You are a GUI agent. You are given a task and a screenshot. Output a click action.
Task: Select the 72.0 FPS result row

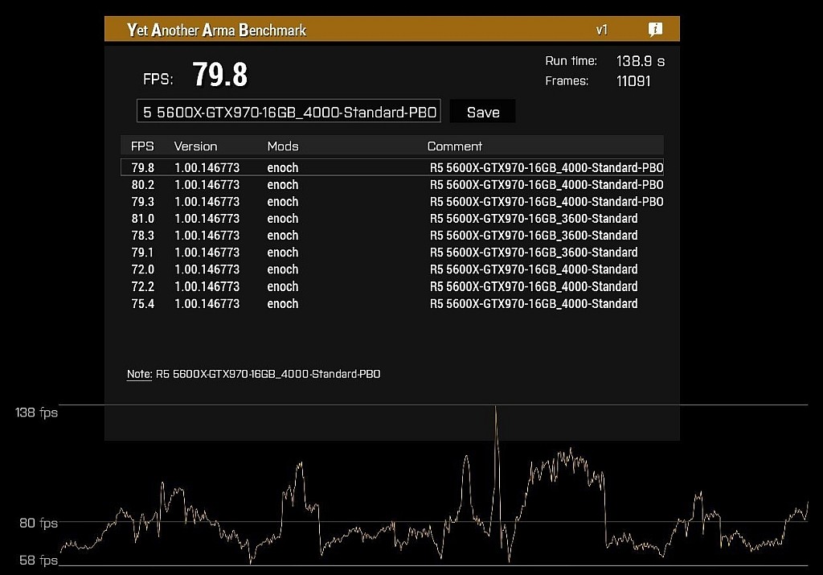[x=392, y=269]
